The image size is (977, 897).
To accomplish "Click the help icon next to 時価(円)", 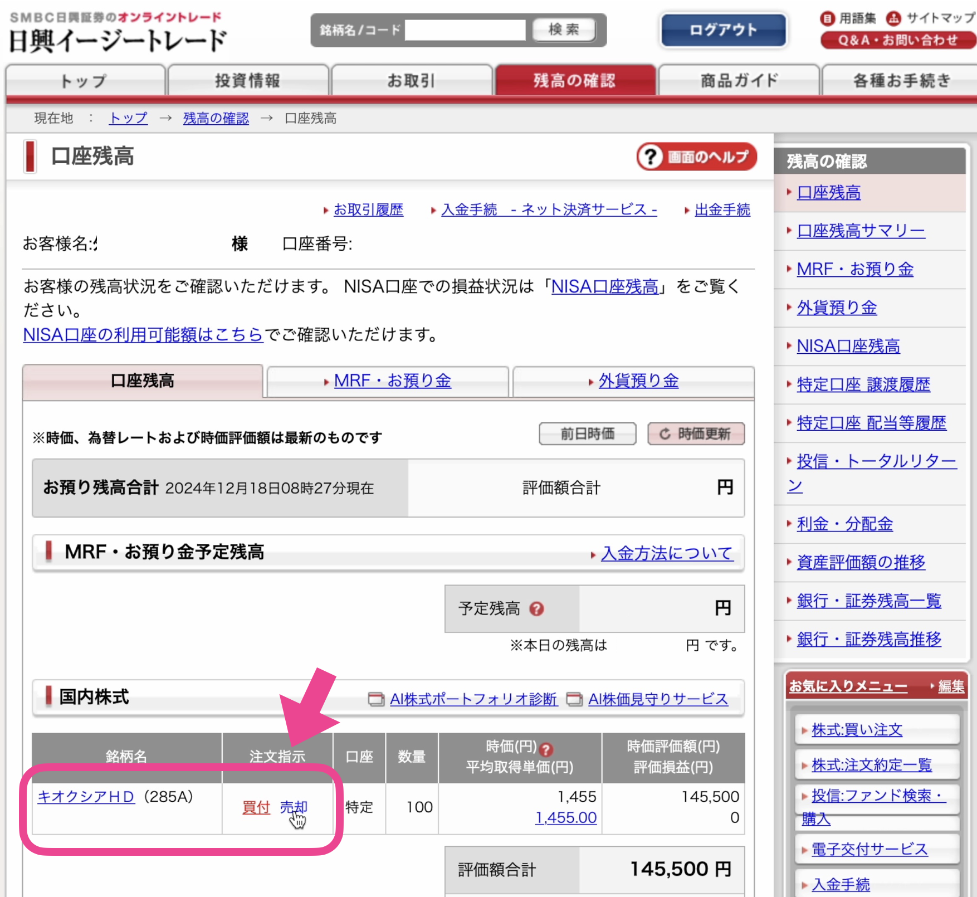I will (x=546, y=750).
